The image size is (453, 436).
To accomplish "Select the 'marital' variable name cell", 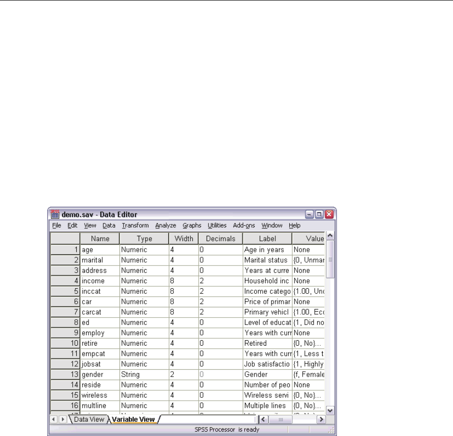I will click(100, 260).
